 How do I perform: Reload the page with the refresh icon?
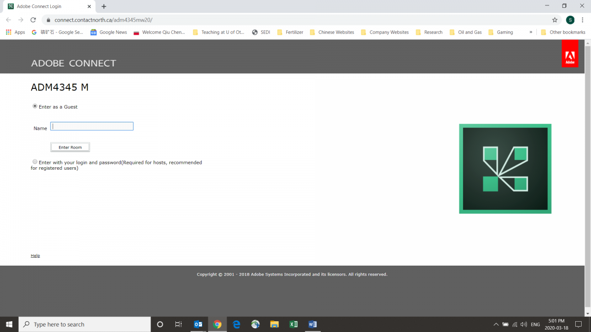pyautogui.click(x=33, y=20)
